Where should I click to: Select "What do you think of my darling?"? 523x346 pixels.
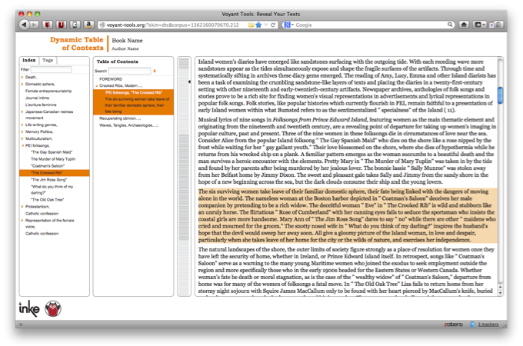click(x=52, y=190)
